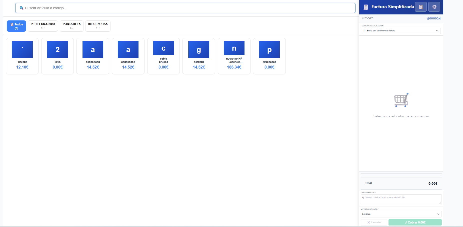Select the '2026' product tile
This screenshot has height=227, width=463.
(57, 56)
